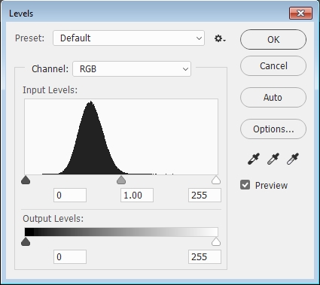The height and width of the screenshot is (285, 320).
Task: Click the output shadow value field 0
Action: coord(70,257)
